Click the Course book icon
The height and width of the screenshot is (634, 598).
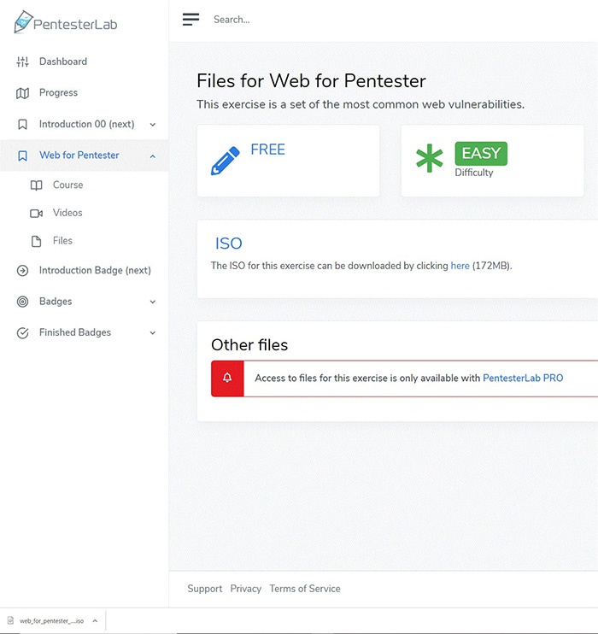click(x=36, y=185)
